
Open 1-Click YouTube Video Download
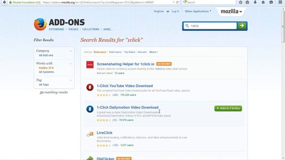125,86
